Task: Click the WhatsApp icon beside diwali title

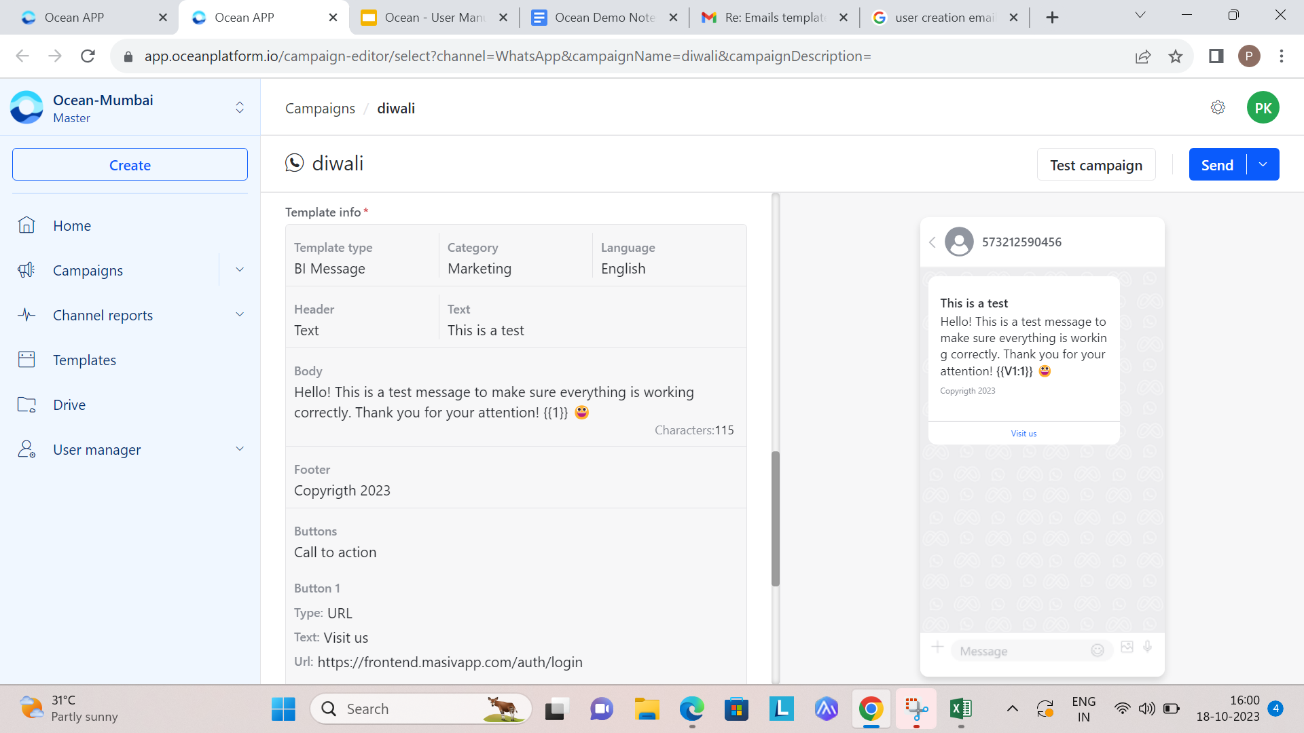Action: coord(294,163)
